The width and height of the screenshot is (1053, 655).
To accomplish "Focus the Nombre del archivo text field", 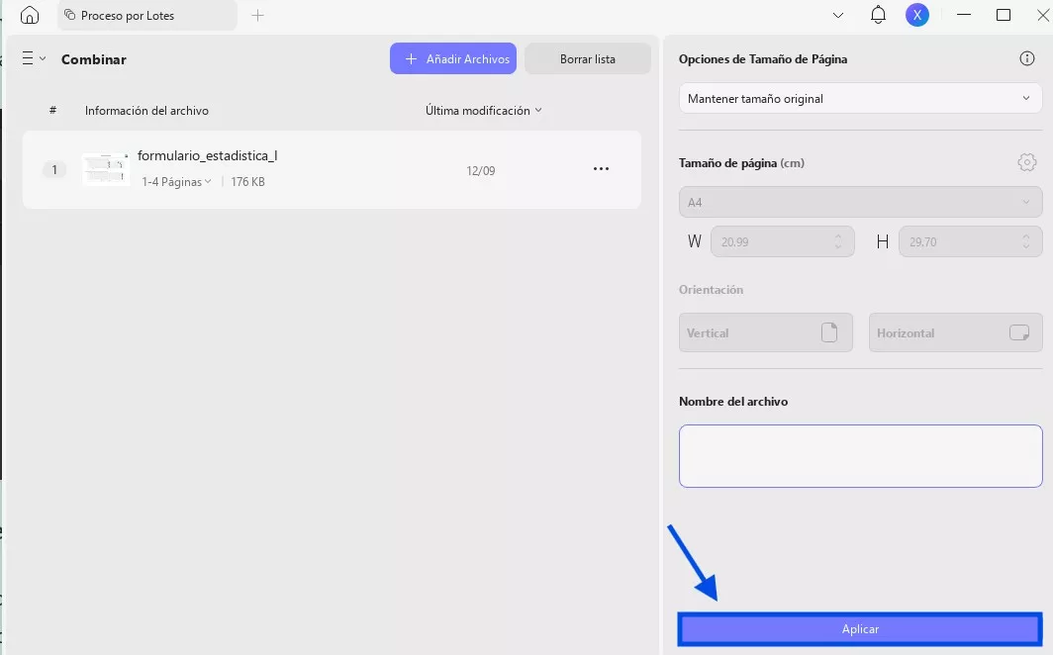I will pos(860,455).
